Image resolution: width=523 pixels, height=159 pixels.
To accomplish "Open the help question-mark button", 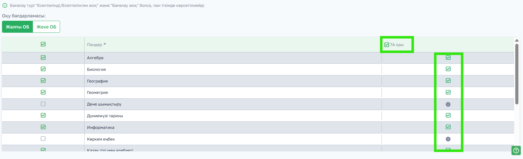I will click(x=516, y=150).
